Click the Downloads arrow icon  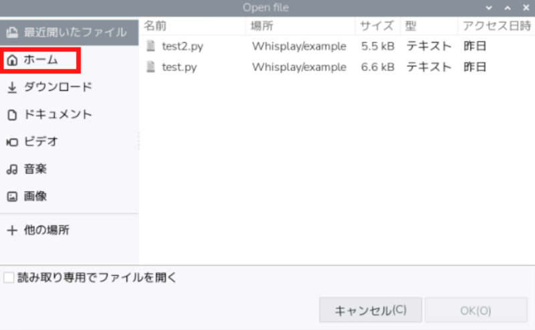pos(11,88)
